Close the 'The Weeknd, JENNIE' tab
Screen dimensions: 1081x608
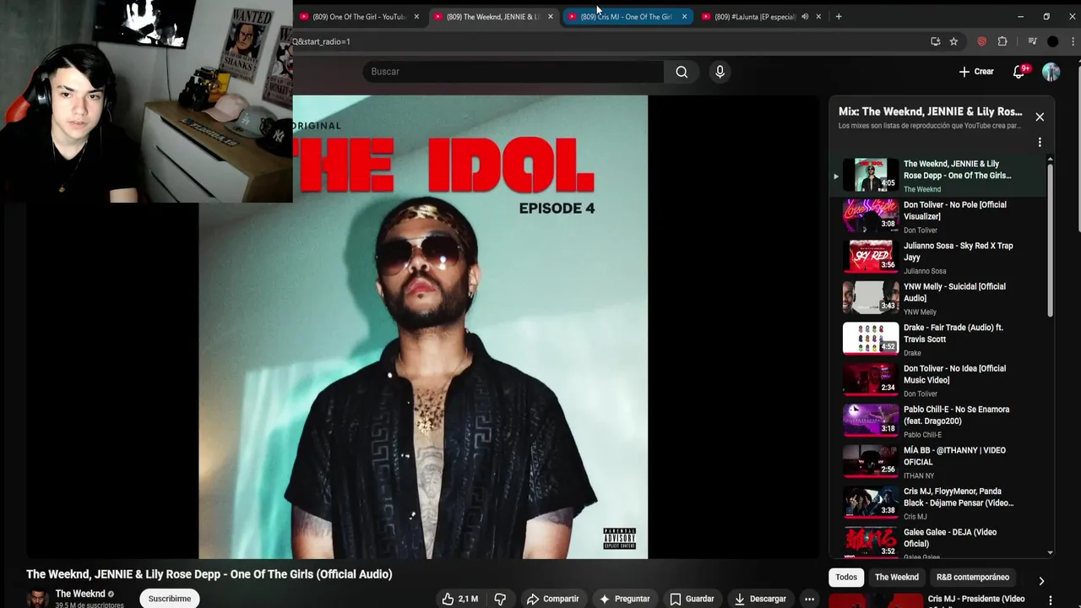[x=551, y=17]
